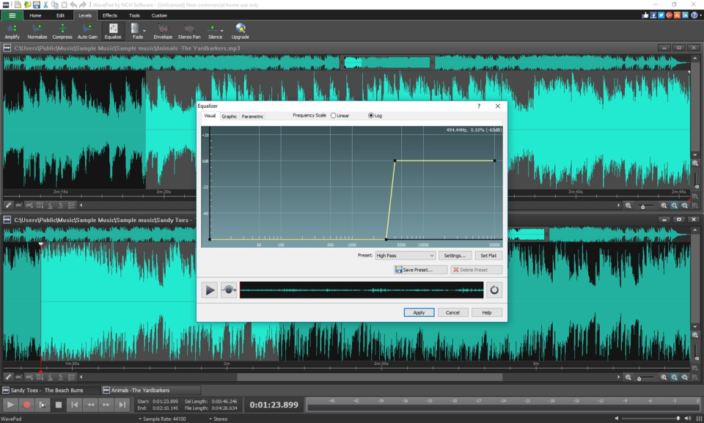Click the Settings... button
This screenshot has height=423, width=704.
[x=455, y=256]
